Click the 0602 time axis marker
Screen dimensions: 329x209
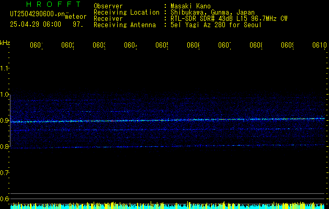(x=68, y=45)
